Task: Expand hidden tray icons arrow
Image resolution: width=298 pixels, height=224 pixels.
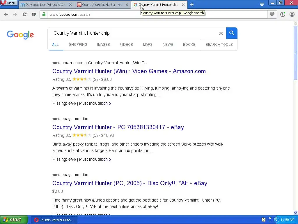Action: click(276, 220)
